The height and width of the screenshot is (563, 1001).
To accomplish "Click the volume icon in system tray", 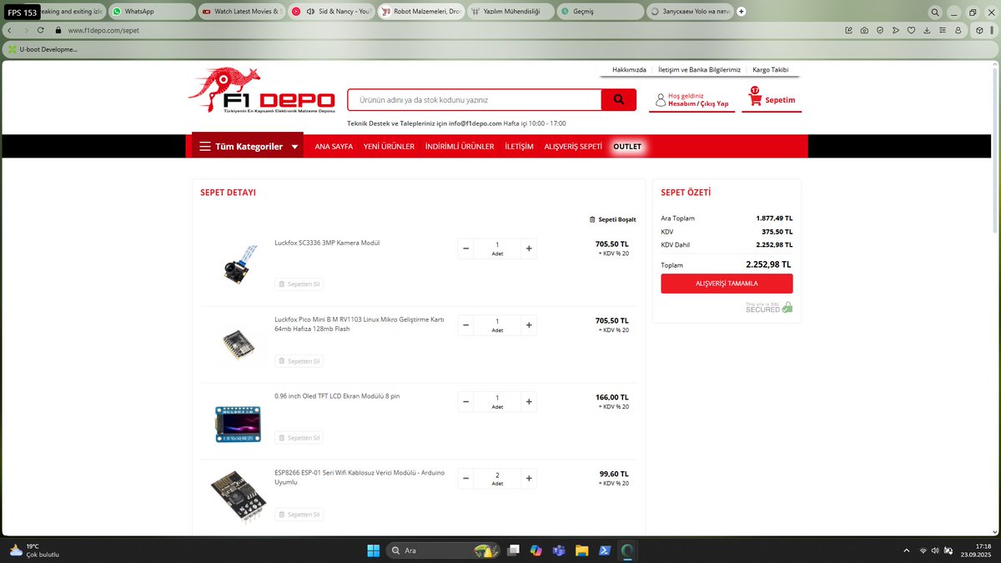I will [935, 550].
